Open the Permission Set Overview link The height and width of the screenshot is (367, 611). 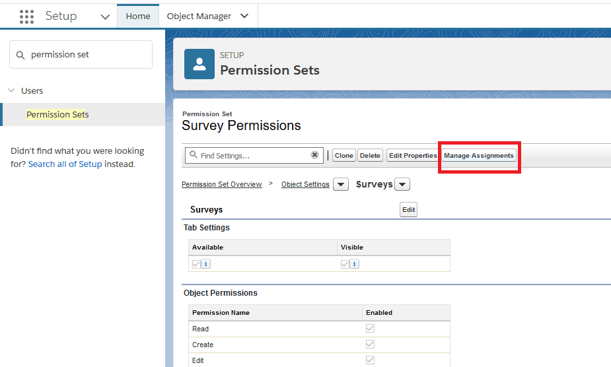222,184
